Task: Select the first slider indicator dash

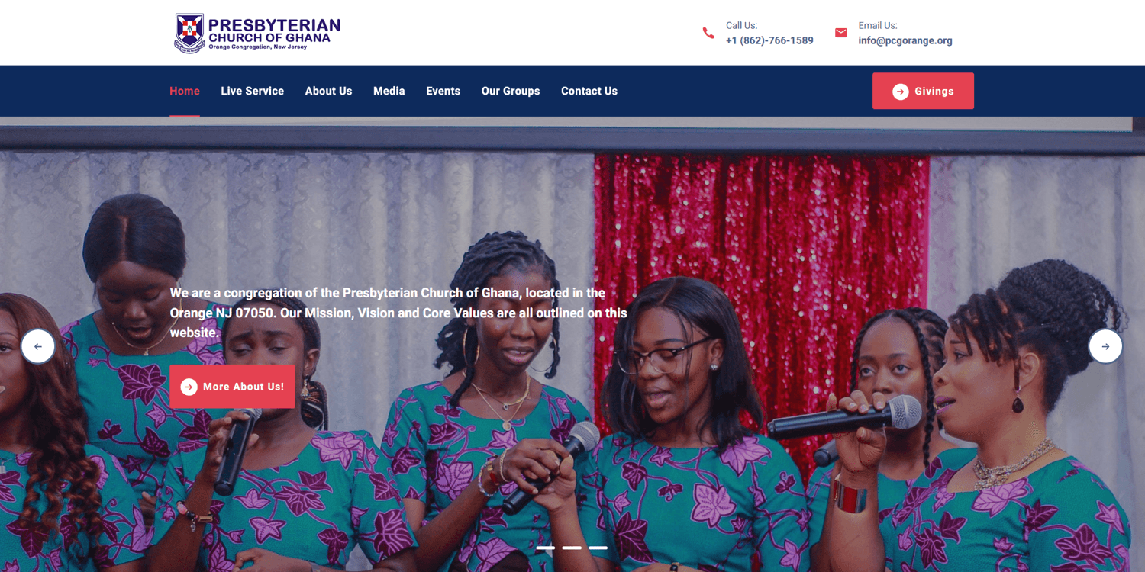Action: [546, 548]
